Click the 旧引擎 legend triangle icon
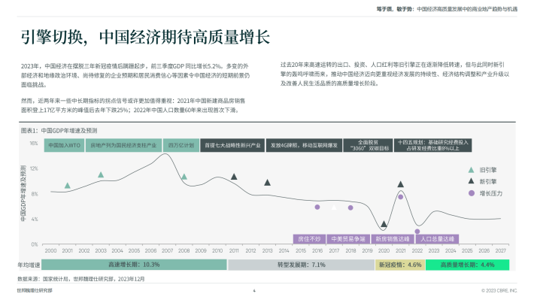The image size is (534, 300). click(x=472, y=170)
